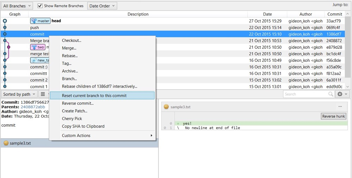Image resolution: width=352 pixels, height=178 pixels.
Task: Open the ellipsis menu in diff header
Action: pyautogui.click(x=340, y=107)
